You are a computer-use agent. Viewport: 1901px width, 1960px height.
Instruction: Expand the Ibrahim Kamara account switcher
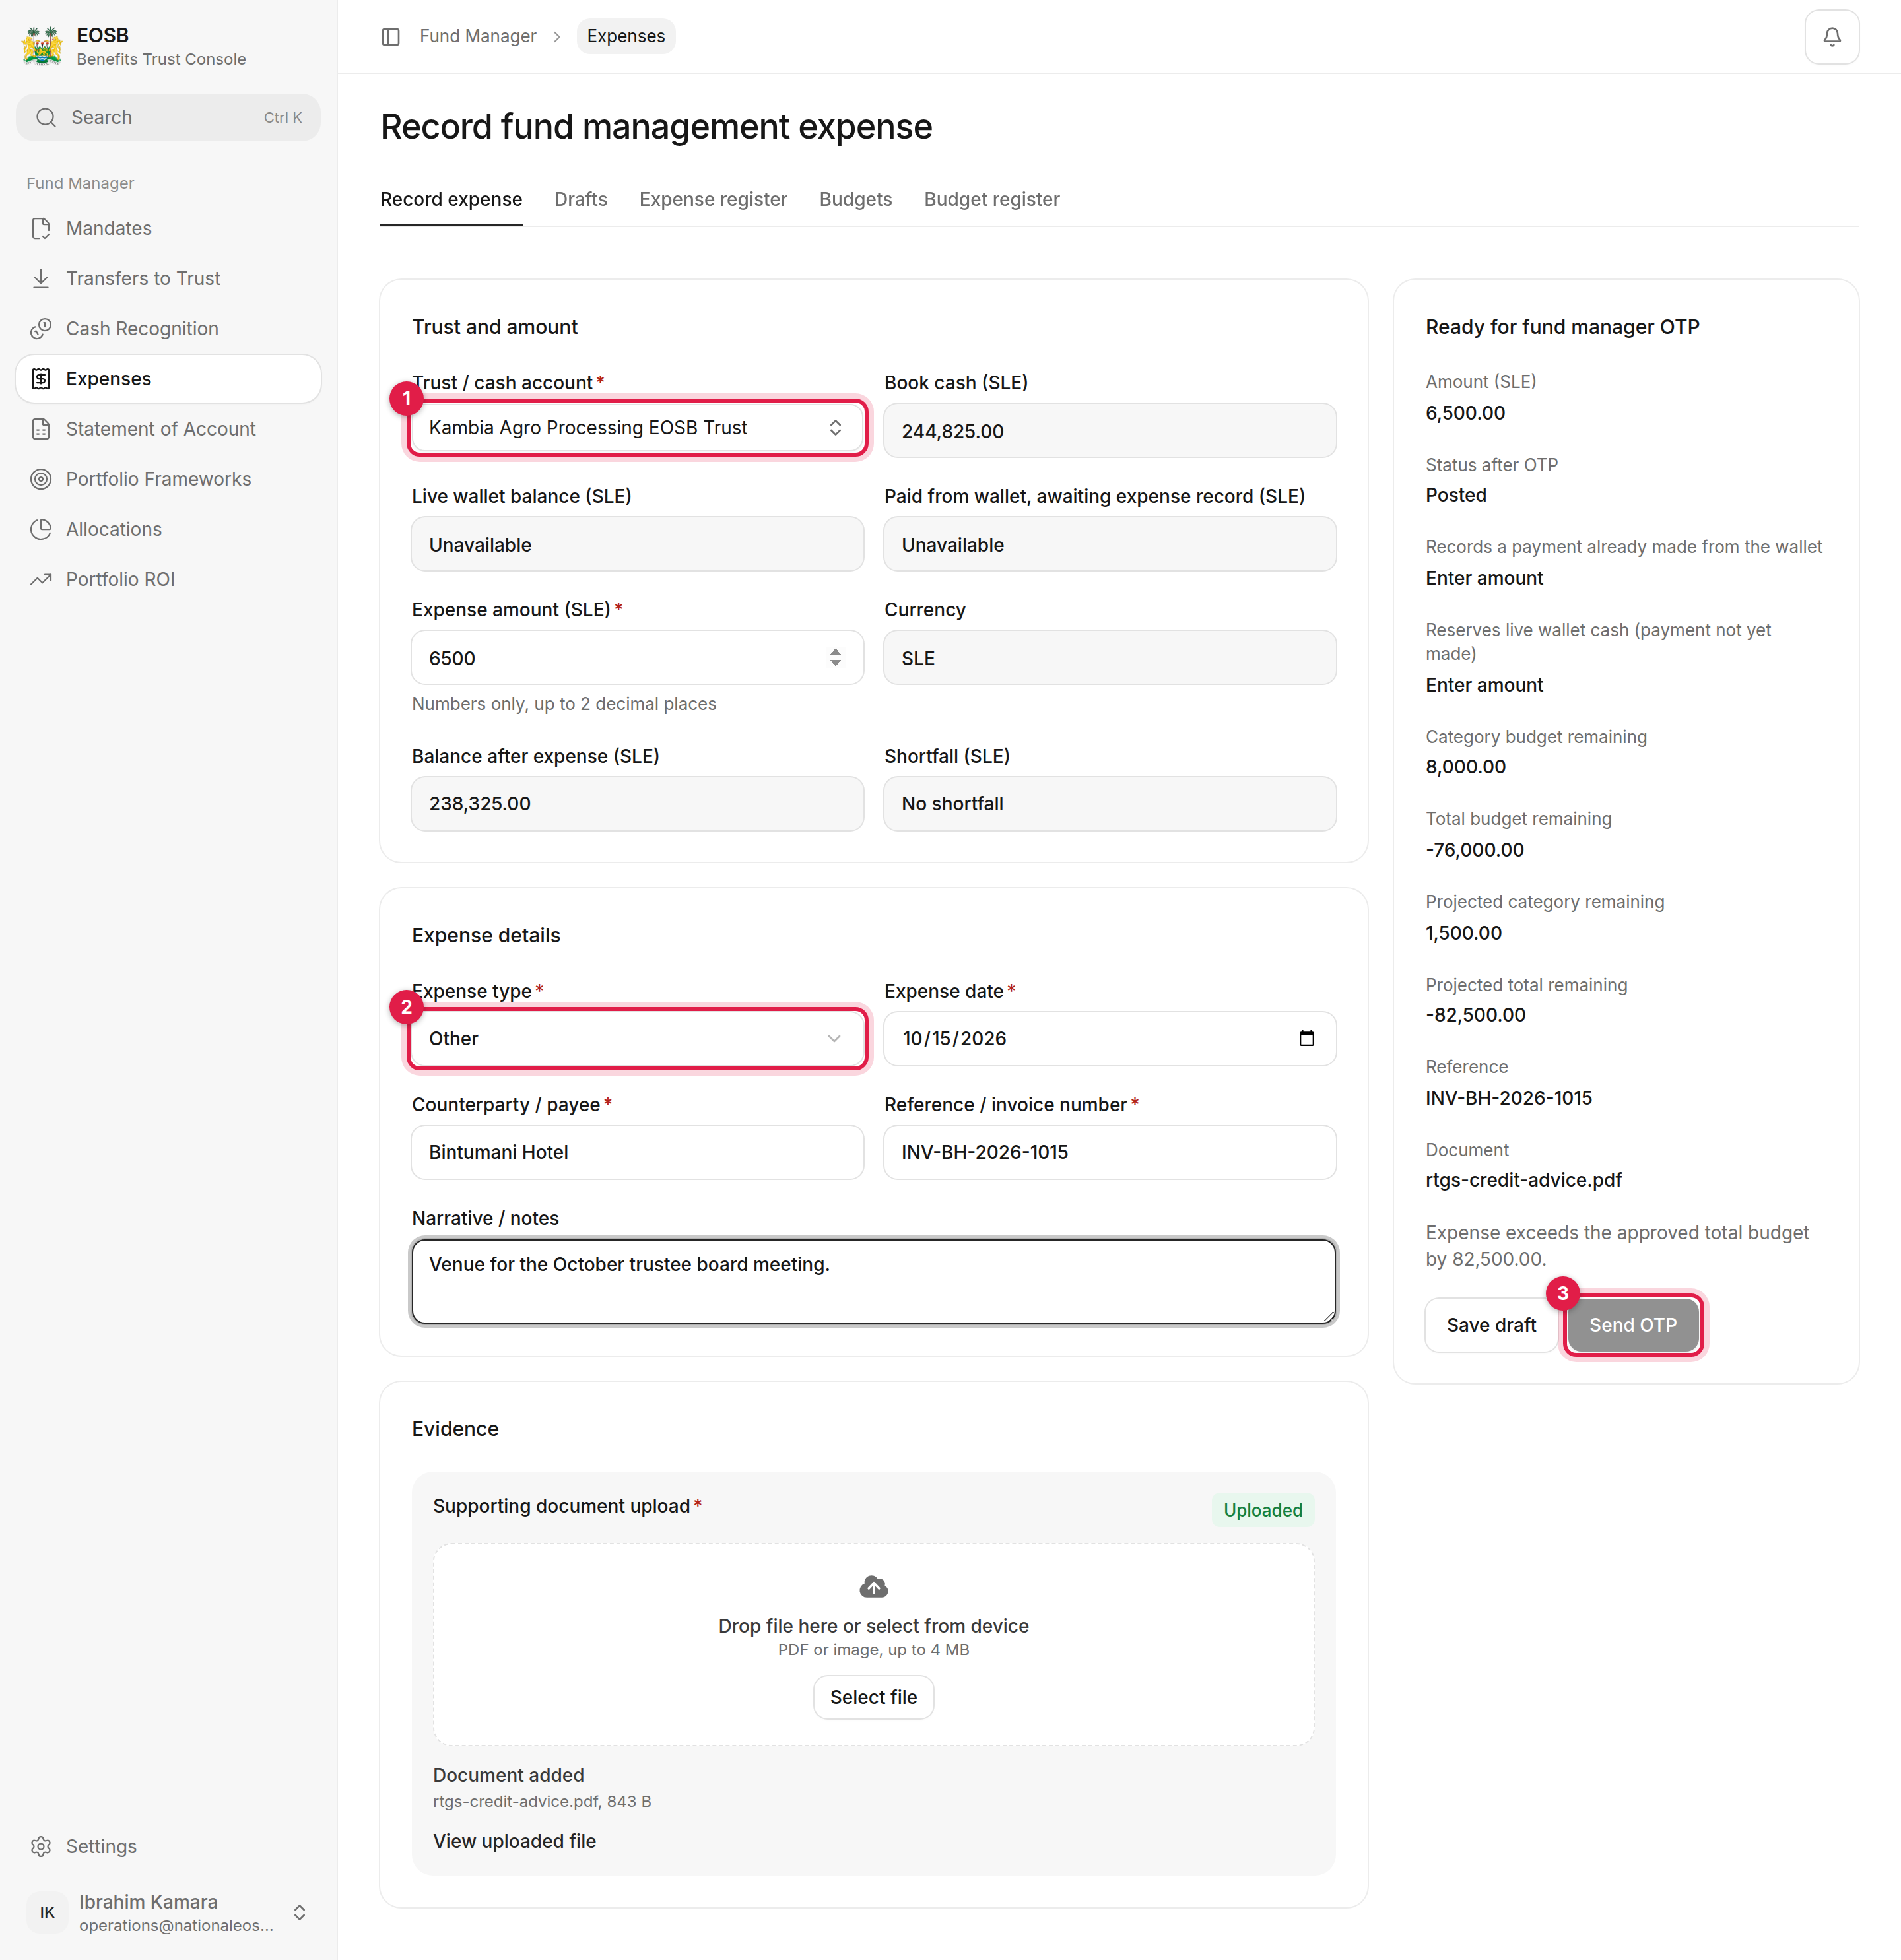(x=299, y=1912)
